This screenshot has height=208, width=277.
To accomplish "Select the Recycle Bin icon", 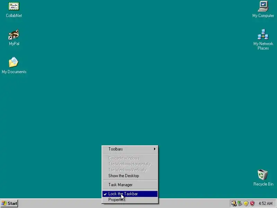I will point(262,175).
